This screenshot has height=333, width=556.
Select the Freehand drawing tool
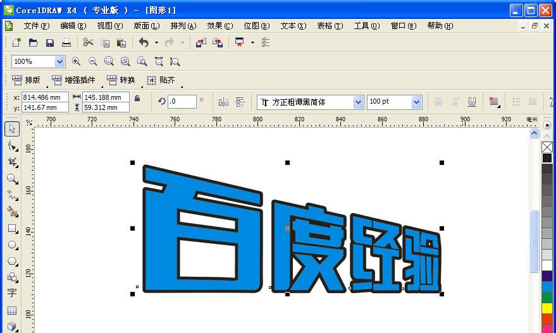click(12, 195)
